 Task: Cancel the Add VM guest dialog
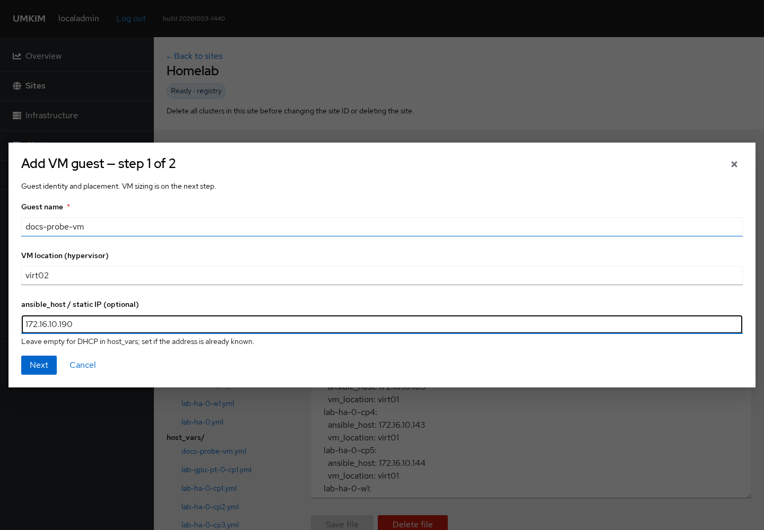(83, 365)
